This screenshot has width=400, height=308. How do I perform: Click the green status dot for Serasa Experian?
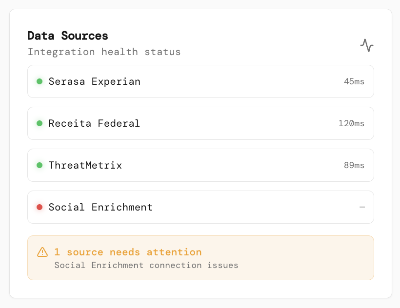tap(40, 81)
